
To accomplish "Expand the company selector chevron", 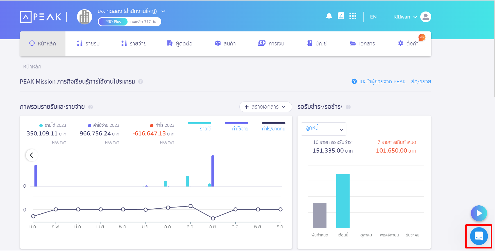I will point(164,11).
